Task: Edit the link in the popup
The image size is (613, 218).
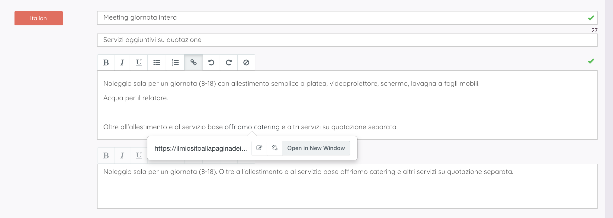Action: coord(259,148)
